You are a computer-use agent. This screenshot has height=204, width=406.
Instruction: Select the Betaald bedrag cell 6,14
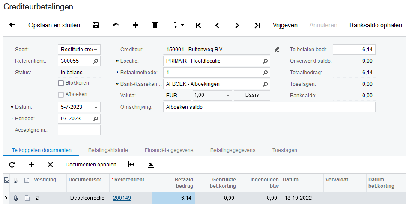(x=174, y=198)
